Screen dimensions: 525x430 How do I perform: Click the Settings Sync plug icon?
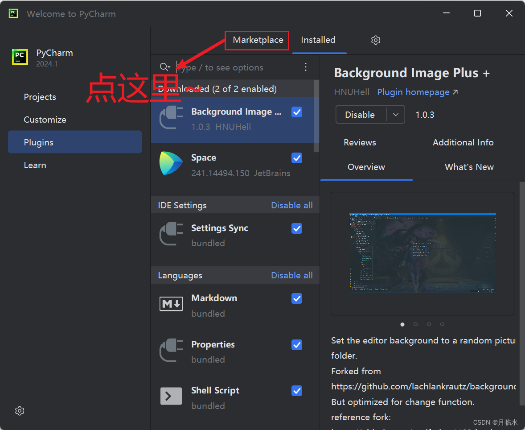171,234
